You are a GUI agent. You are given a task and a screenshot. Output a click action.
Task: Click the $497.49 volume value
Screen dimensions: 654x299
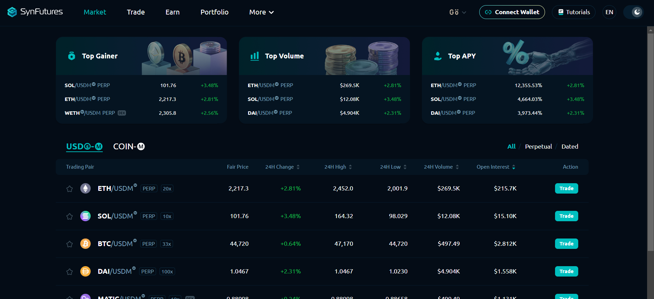click(x=449, y=244)
